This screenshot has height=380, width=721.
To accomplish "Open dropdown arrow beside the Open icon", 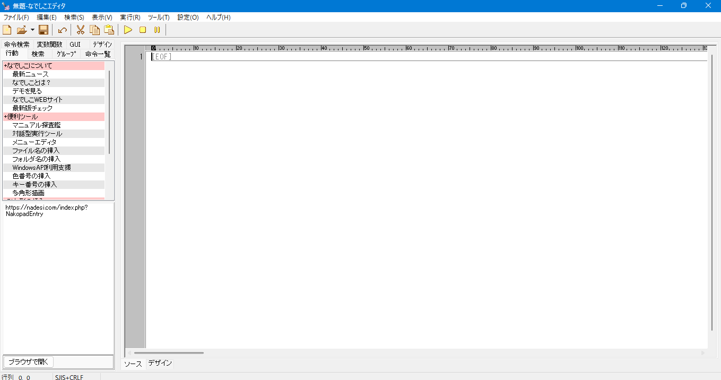I will click(x=32, y=30).
